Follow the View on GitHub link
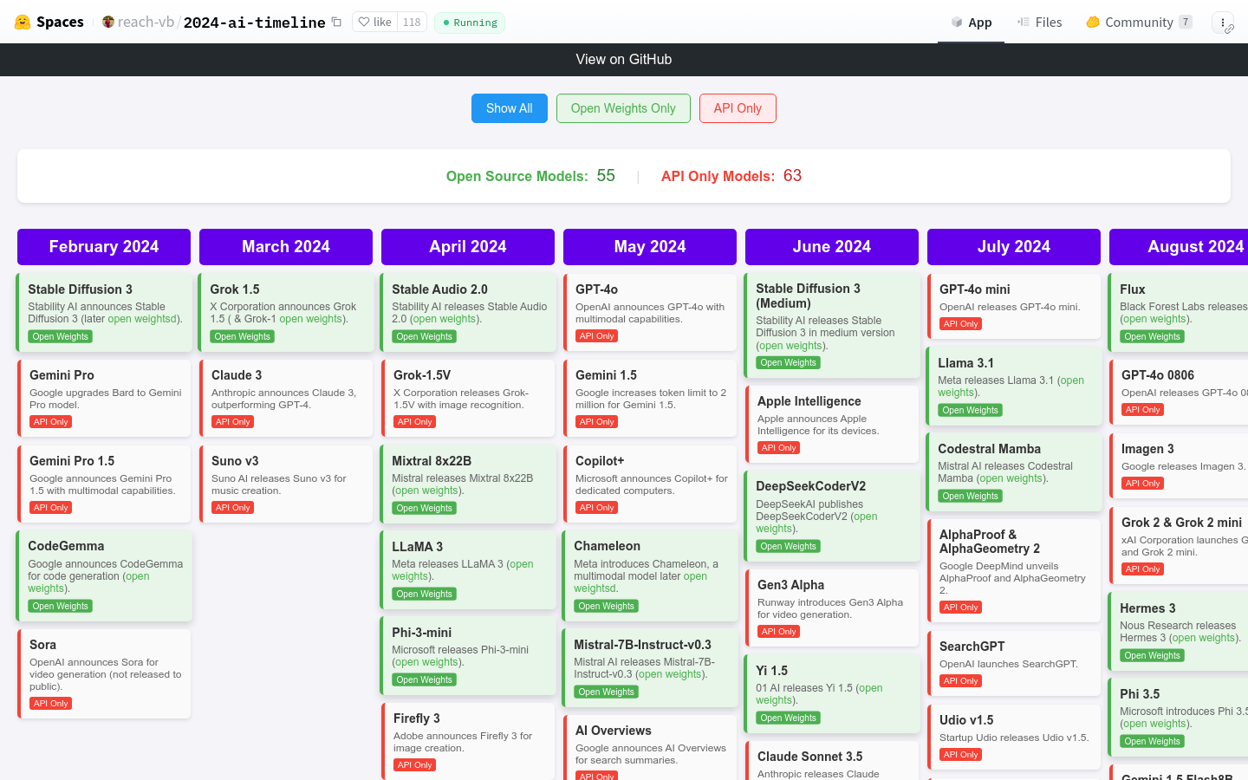Screen dimensions: 1248x780 click(x=624, y=59)
